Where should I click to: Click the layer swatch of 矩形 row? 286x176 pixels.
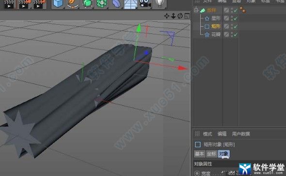[x=226, y=26]
